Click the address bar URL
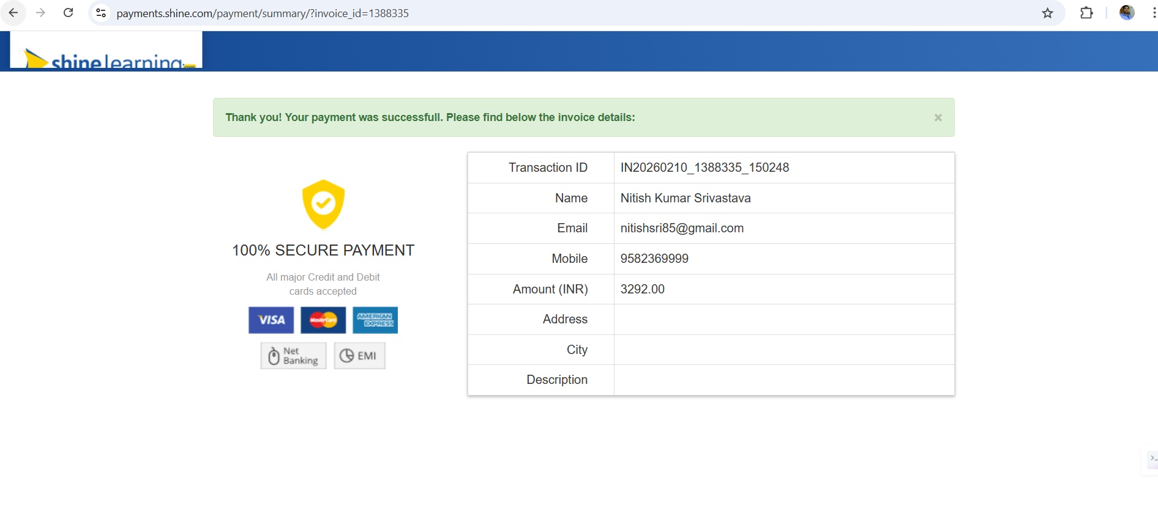1158x530 pixels. (x=263, y=13)
